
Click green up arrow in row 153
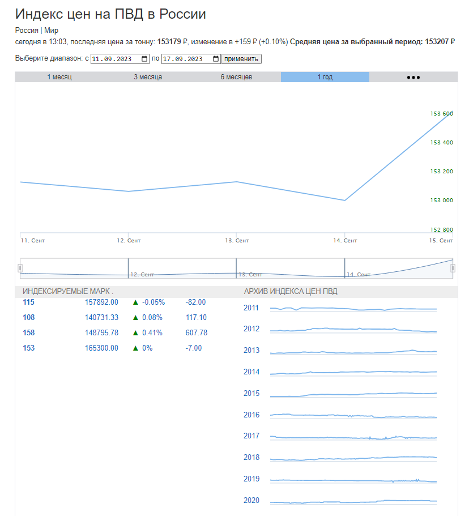135,348
